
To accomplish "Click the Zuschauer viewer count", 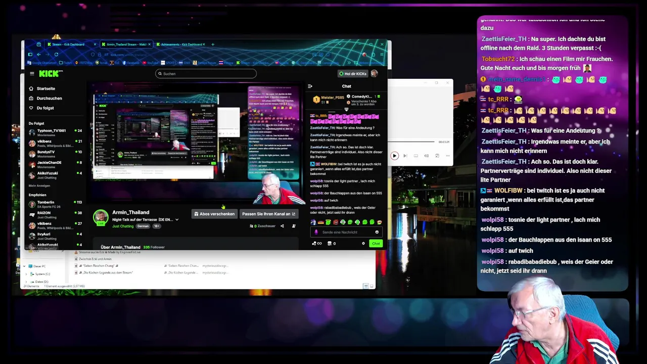I will 262,226.
